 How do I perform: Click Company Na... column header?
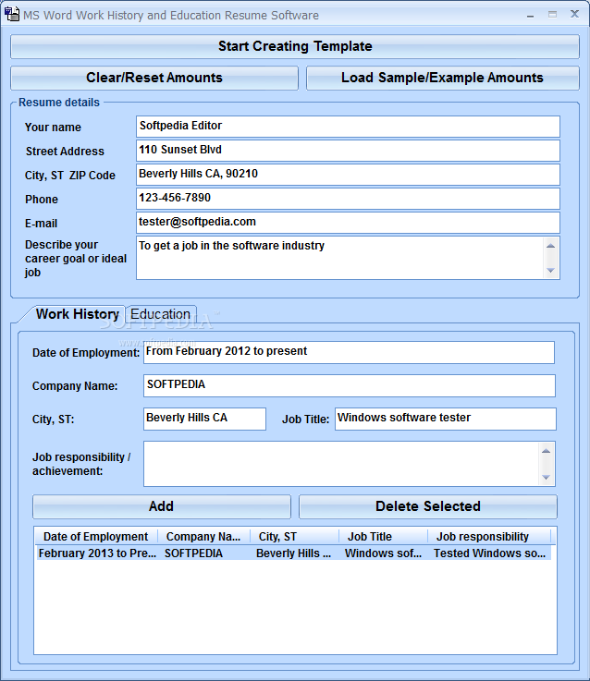point(203,536)
